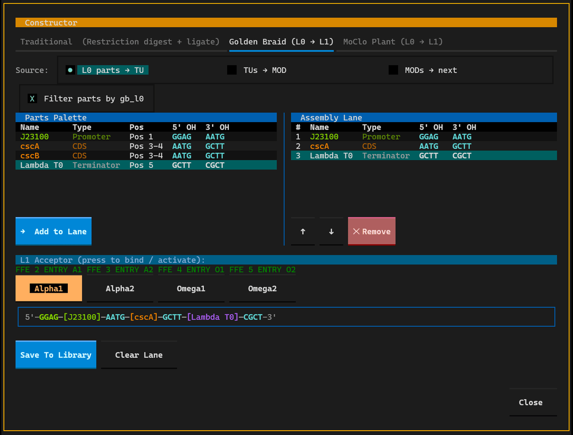Activate Omega2 acceptor
Screen dimensions: 573x435
(262, 289)
